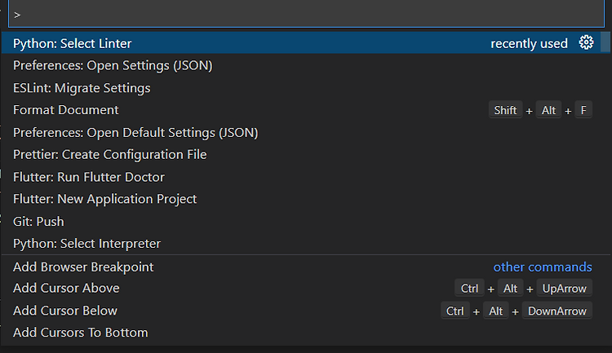This screenshot has height=353, width=612.
Task: Click the command list scrollbar thumb
Action: [605, 42]
